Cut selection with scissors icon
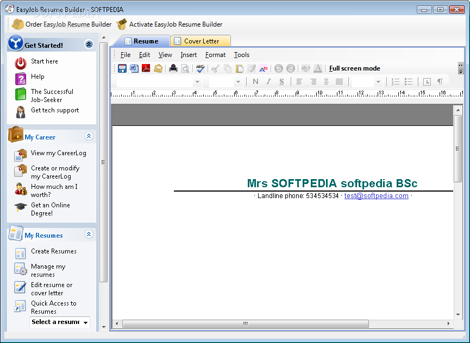Screen dimensions: 470x343 (x=215, y=68)
